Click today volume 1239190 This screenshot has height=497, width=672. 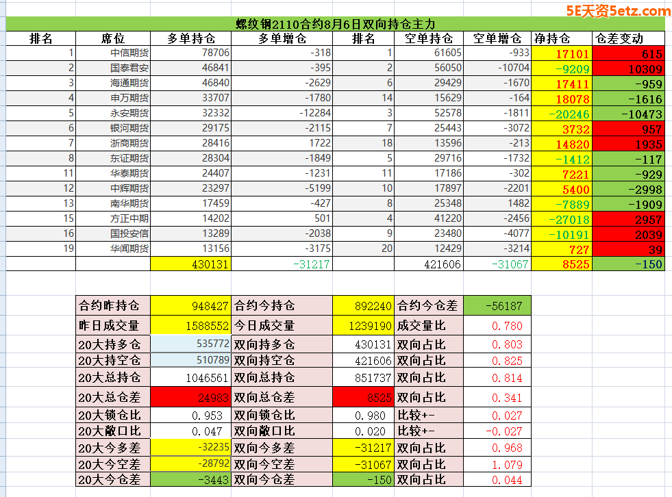point(363,326)
